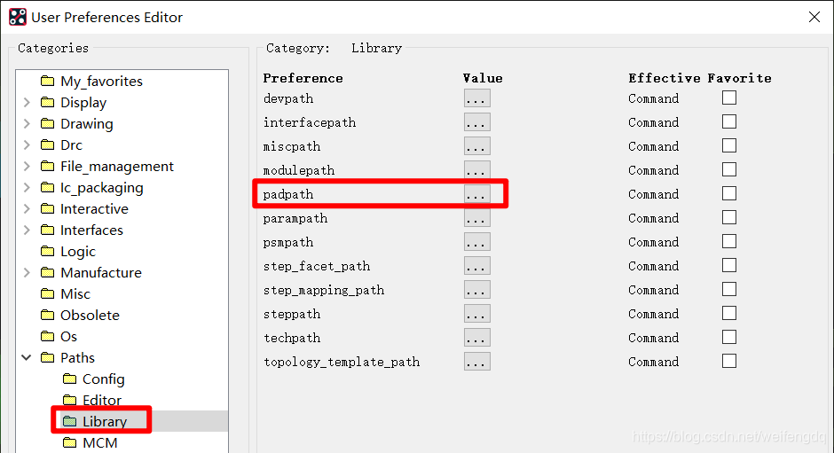Click the User Preferences Editor app icon
Image resolution: width=834 pixels, height=453 pixels.
18,17
